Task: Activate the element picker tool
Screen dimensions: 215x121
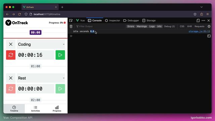Action: click(71, 21)
